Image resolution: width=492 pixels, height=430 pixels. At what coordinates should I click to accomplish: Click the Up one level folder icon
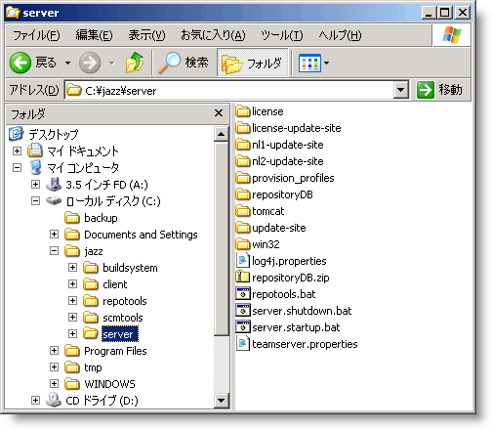click(x=135, y=63)
